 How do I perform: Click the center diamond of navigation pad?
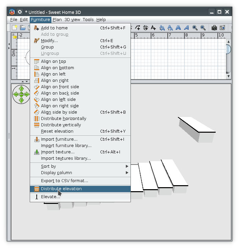pos(21,95)
